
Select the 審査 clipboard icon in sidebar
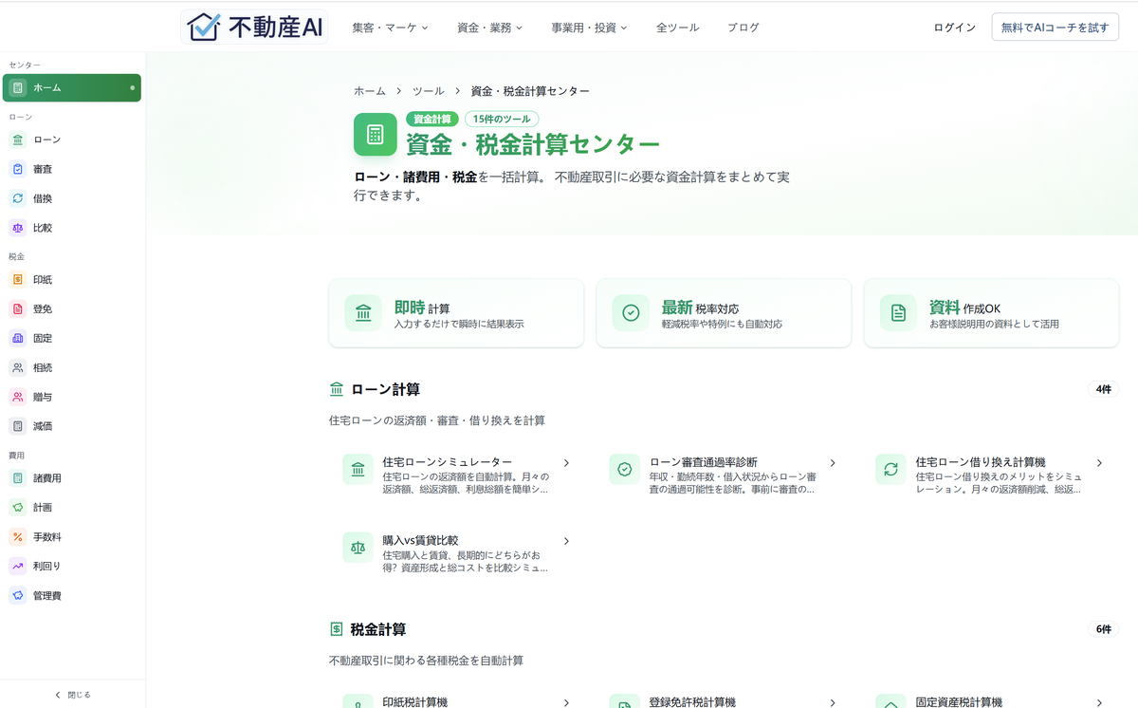[18, 169]
